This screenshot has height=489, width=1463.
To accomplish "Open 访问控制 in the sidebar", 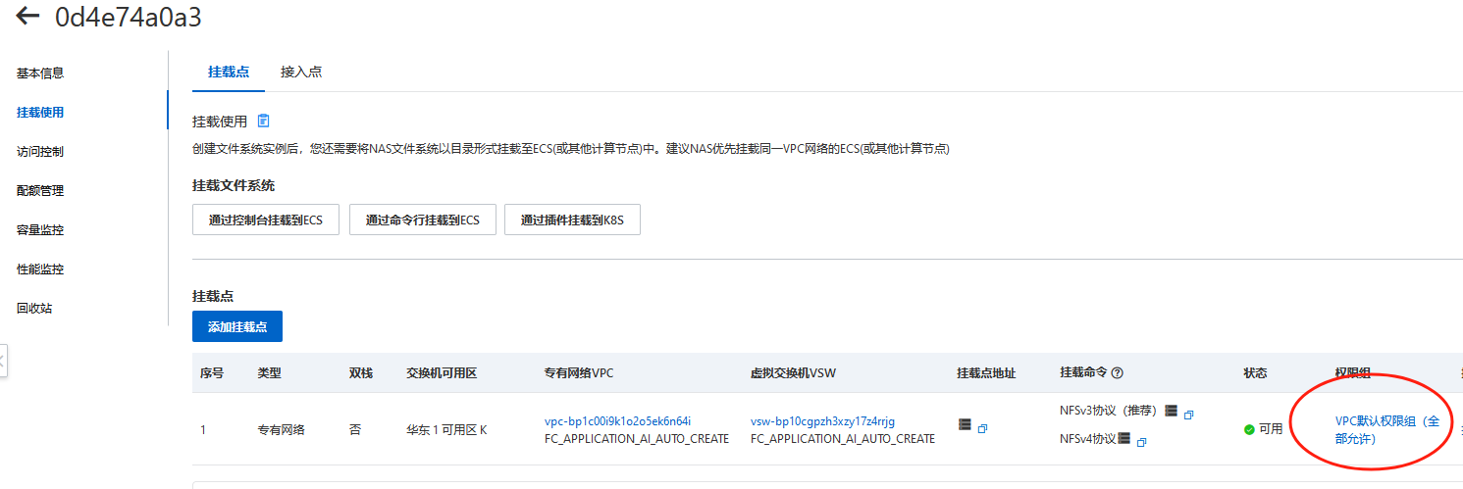I will click(x=40, y=152).
